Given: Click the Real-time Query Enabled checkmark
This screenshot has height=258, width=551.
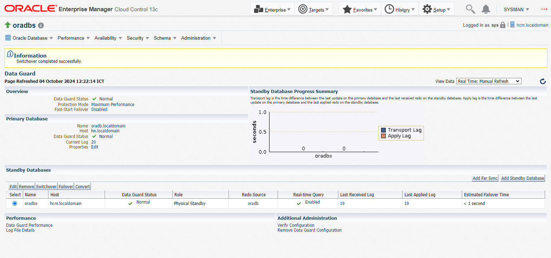Looking at the screenshot, I should 299,204.
